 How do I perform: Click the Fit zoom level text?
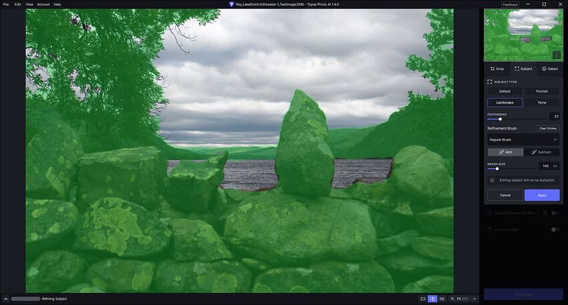462,299
